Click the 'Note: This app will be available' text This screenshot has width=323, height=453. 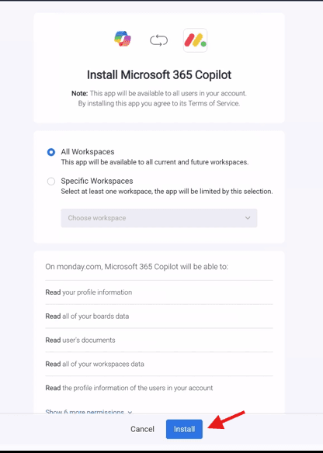pyautogui.click(x=159, y=93)
